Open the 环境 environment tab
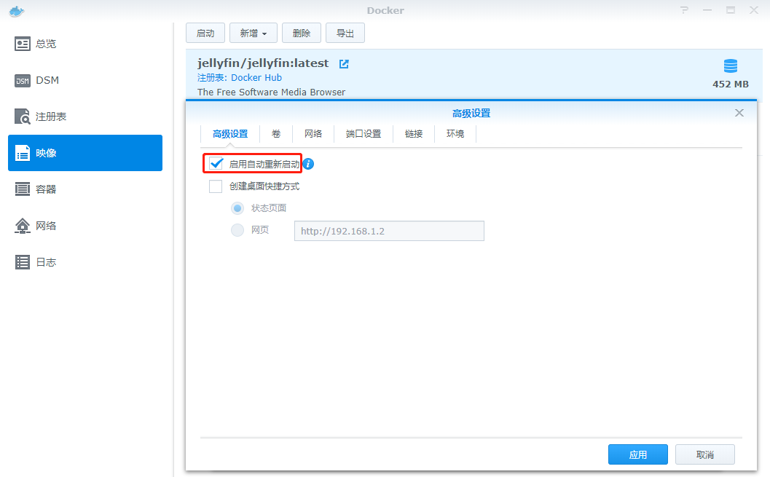The width and height of the screenshot is (770, 477). (x=455, y=133)
